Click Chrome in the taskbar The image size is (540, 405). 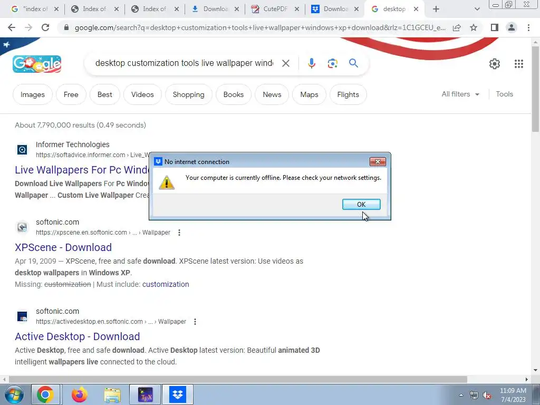pyautogui.click(x=45, y=394)
